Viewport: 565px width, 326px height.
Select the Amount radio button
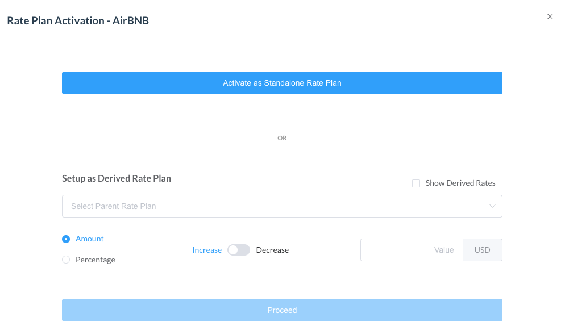click(66, 239)
